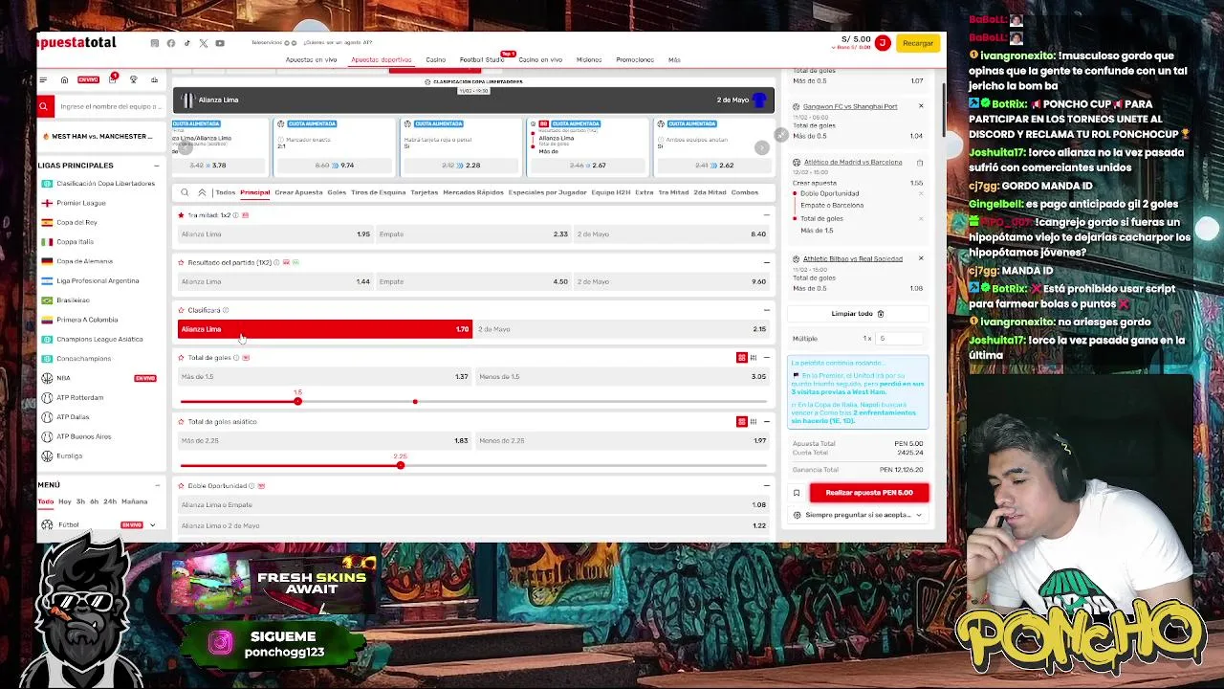Favorite the Doble Oportunidad market
This screenshot has height=689, width=1224.
tap(181, 486)
